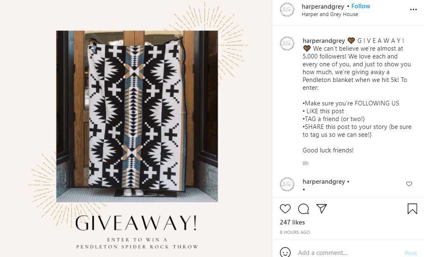424x257 pixels.
Task: Click the Post comment button
Action: (x=410, y=253)
